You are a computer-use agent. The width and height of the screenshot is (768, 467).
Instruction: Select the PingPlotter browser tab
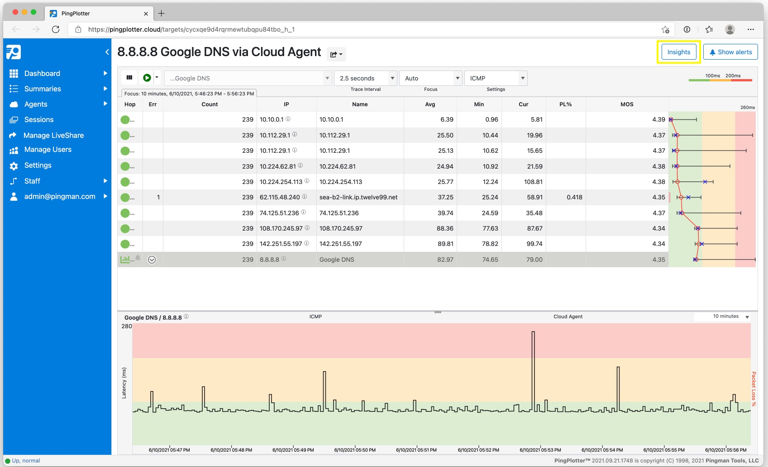(99, 14)
